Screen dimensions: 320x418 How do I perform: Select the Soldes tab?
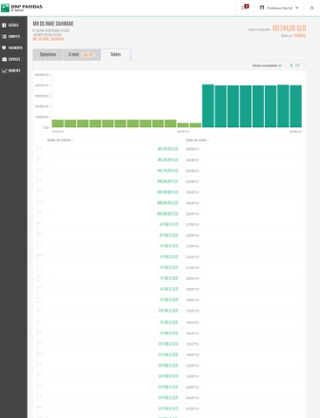(x=116, y=54)
